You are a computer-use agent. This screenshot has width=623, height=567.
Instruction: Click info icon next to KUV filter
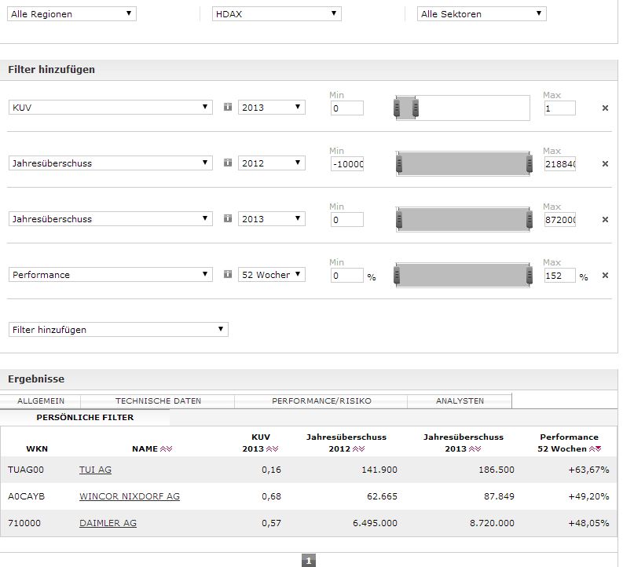click(x=228, y=108)
